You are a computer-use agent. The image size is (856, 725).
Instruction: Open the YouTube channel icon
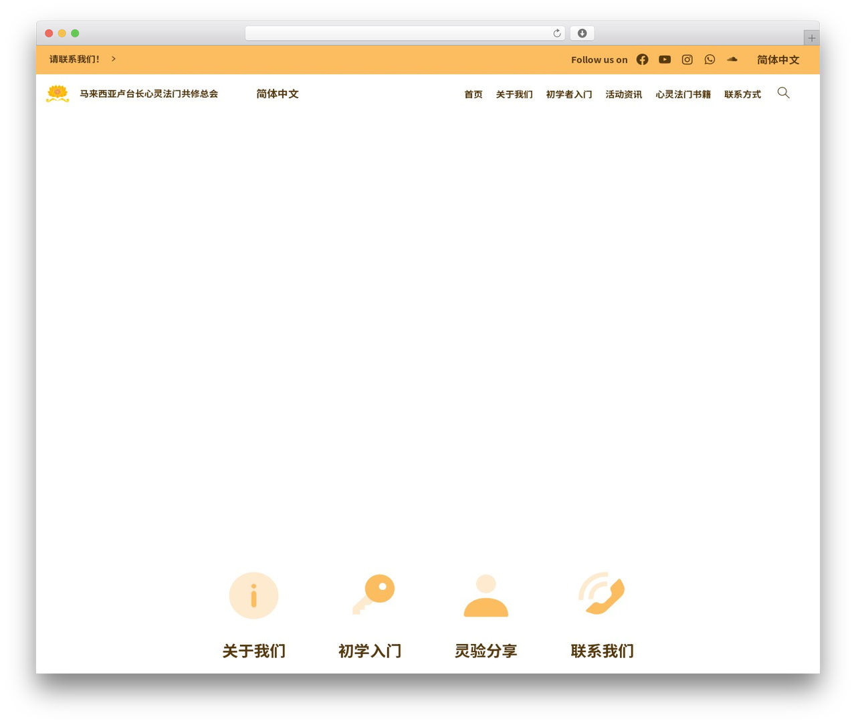tap(665, 60)
